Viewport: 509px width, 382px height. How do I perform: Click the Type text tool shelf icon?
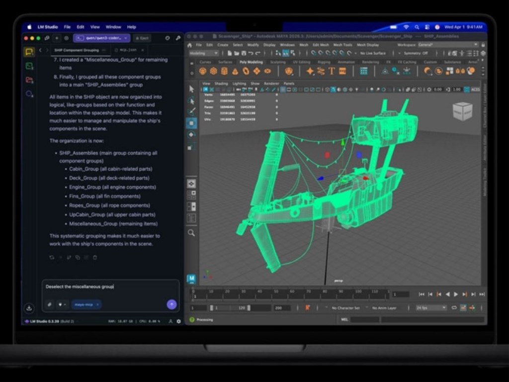point(332,71)
